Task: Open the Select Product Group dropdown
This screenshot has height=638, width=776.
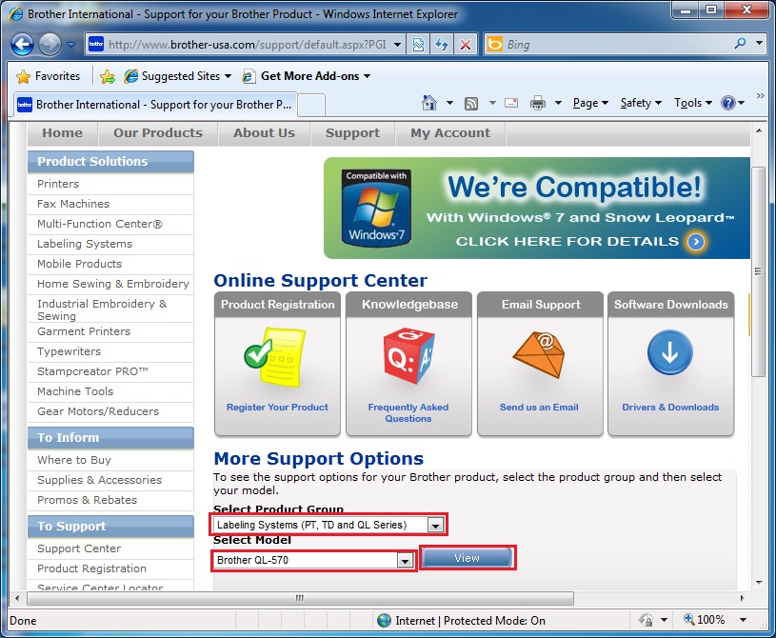Action: (x=434, y=525)
